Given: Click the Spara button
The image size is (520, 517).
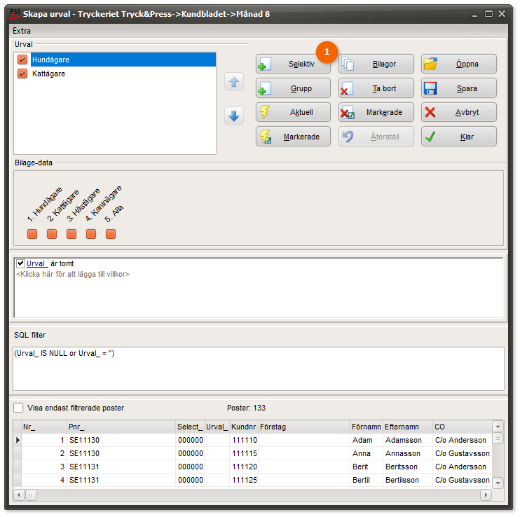Looking at the screenshot, I should [459, 88].
